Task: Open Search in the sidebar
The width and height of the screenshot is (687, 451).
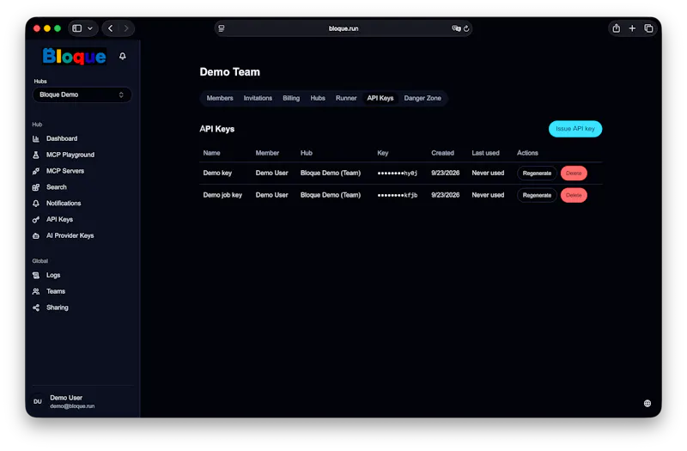Action: (x=57, y=187)
